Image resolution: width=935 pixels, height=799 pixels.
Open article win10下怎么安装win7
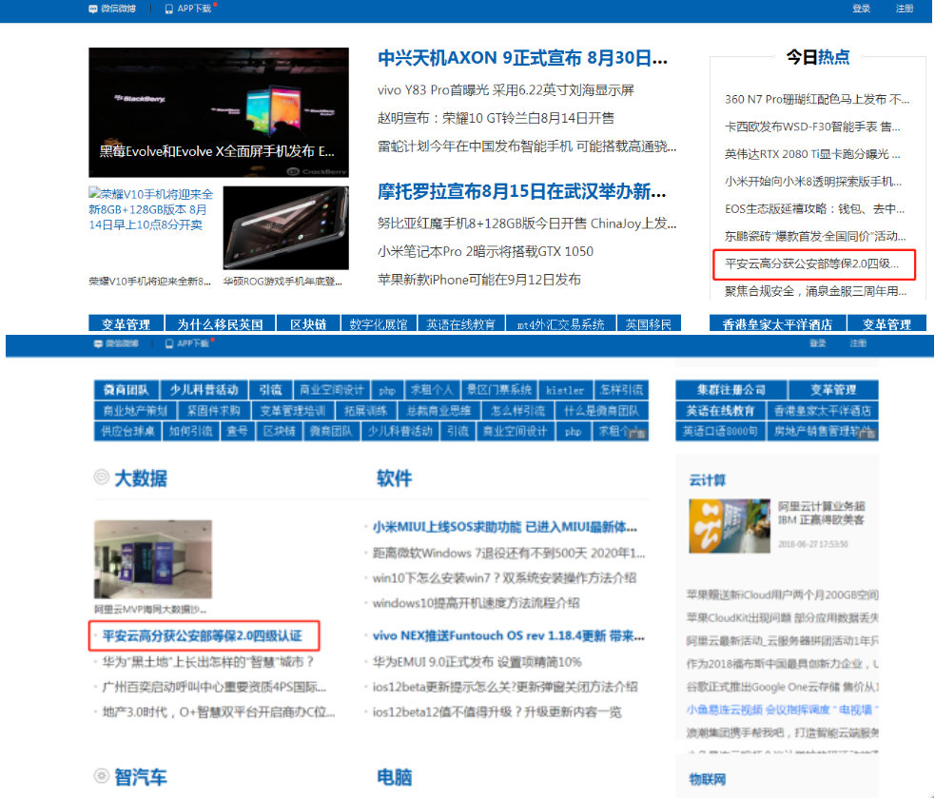tap(504, 577)
